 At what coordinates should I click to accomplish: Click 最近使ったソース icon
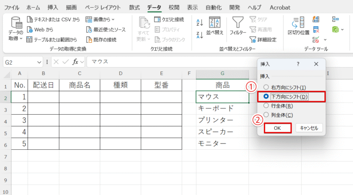[x=89, y=29]
